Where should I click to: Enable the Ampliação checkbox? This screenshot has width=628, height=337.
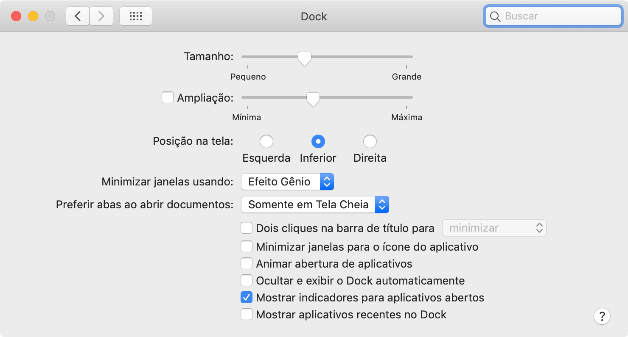click(x=168, y=98)
